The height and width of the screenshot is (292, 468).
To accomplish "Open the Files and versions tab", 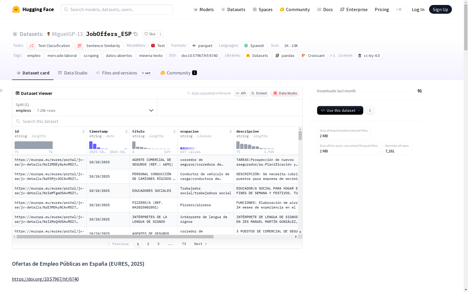I will 123,73.
